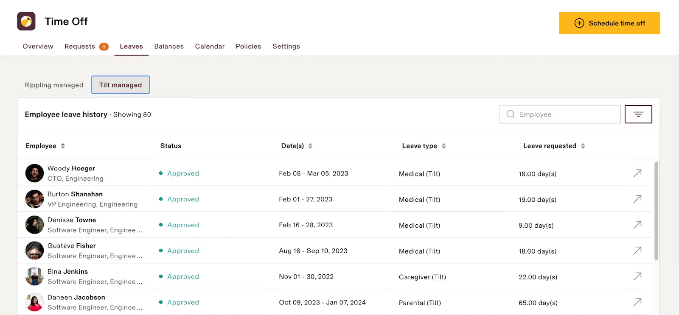Click Woody Hoeger's profile photo
The width and height of the screenshot is (679, 315).
click(34, 173)
